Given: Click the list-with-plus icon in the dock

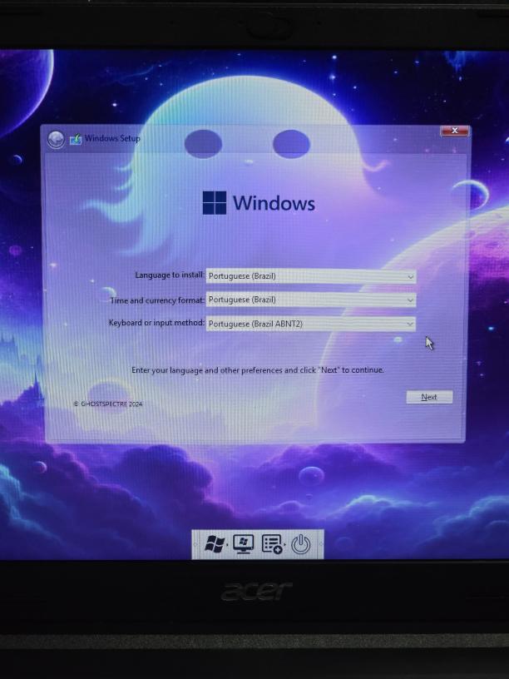Looking at the screenshot, I should pos(272,544).
